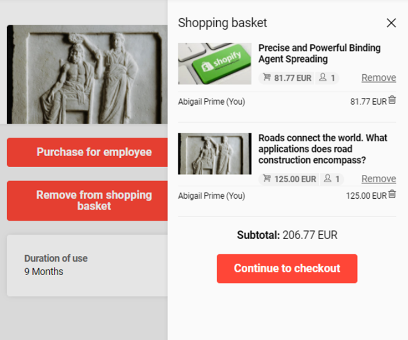408x340 pixels.
Task: Close the shopping basket panel
Action: 391,23
